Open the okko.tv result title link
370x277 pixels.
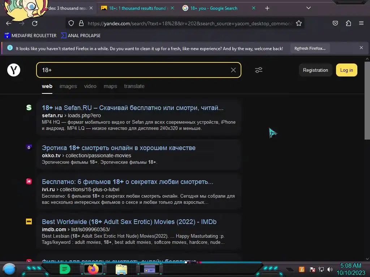pos(119,148)
